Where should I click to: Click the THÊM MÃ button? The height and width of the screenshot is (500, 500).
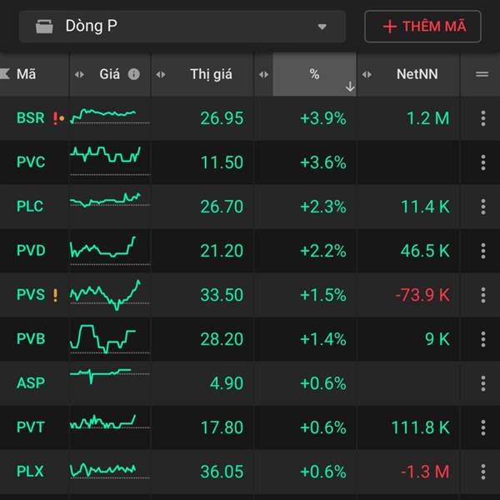(x=422, y=26)
